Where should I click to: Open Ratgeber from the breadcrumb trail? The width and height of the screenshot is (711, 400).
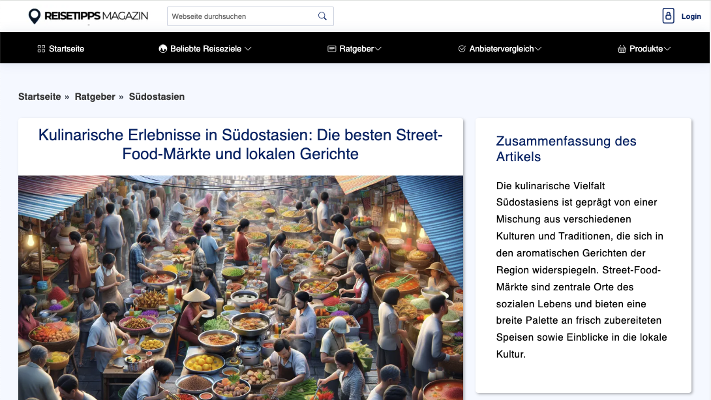pos(95,96)
